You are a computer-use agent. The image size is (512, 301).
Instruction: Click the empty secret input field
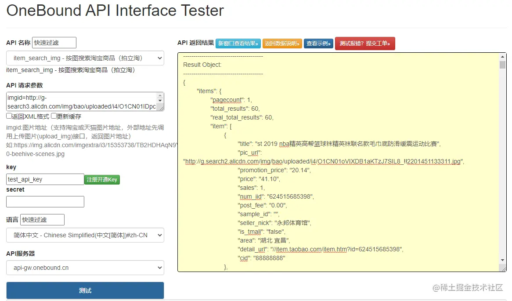click(45, 202)
